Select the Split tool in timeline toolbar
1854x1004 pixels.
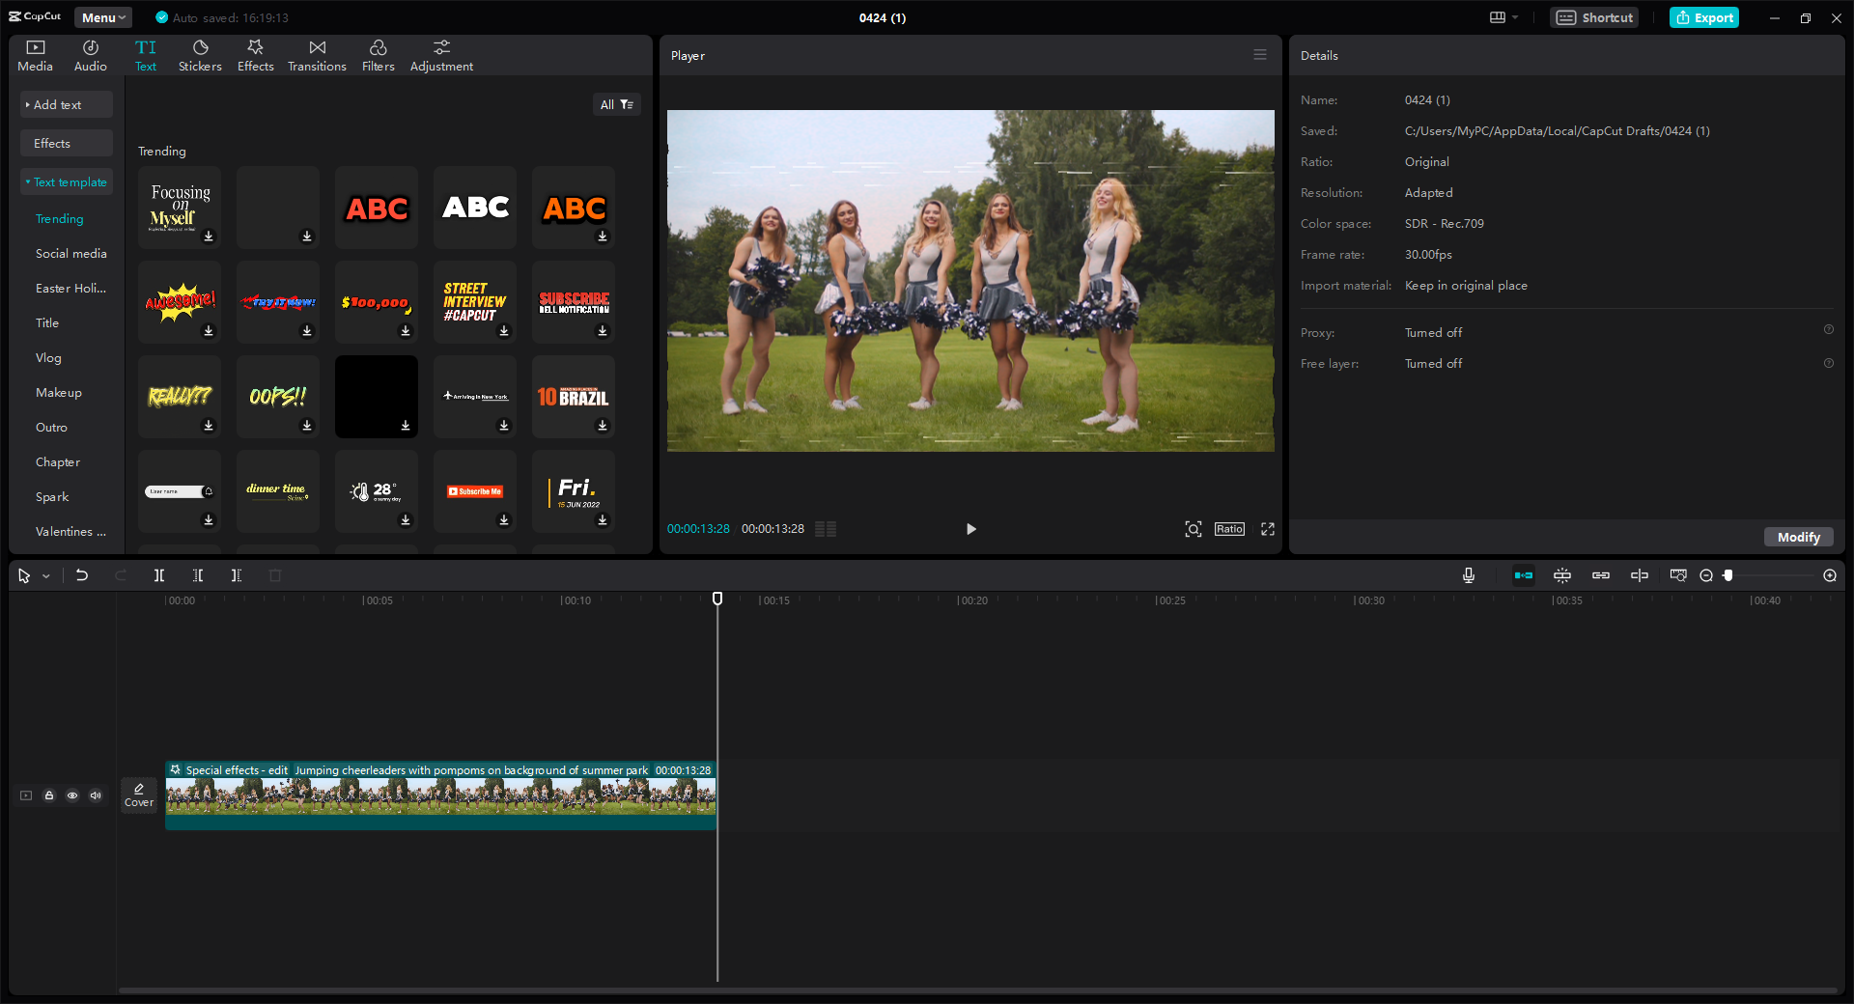pyautogui.click(x=159, y=575)
